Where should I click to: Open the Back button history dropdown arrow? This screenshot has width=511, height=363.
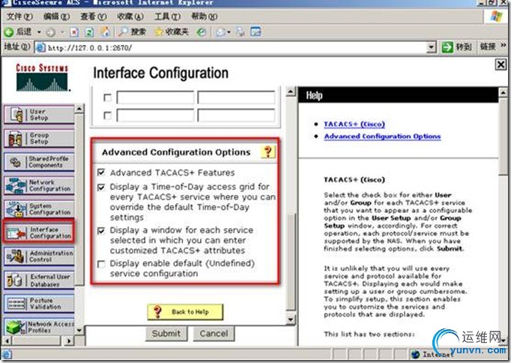(39, 32)
